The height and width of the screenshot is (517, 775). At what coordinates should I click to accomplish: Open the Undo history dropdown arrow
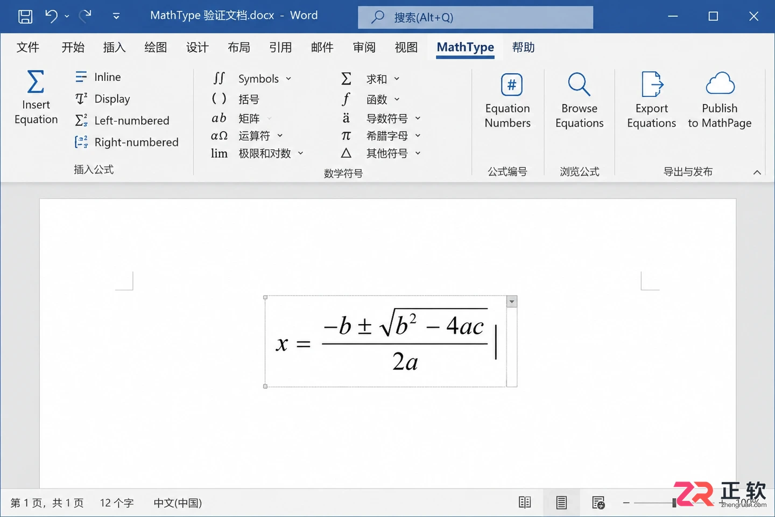tap(67, 16)
